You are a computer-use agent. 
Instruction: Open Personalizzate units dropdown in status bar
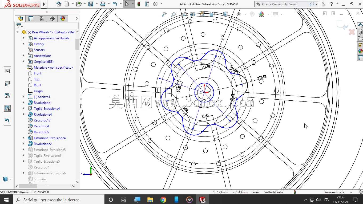[x=338, y=192]
